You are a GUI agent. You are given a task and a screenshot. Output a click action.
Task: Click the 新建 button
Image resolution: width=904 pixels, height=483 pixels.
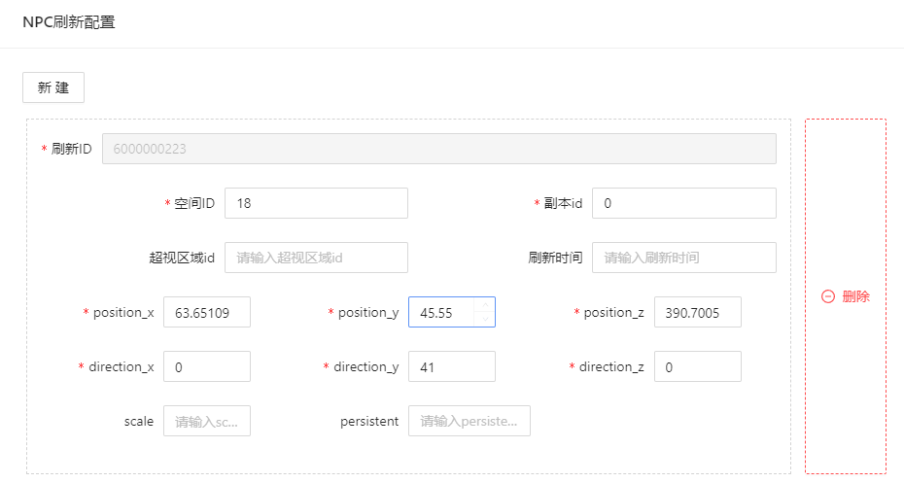pyautogui.click(x=53, y=87)
